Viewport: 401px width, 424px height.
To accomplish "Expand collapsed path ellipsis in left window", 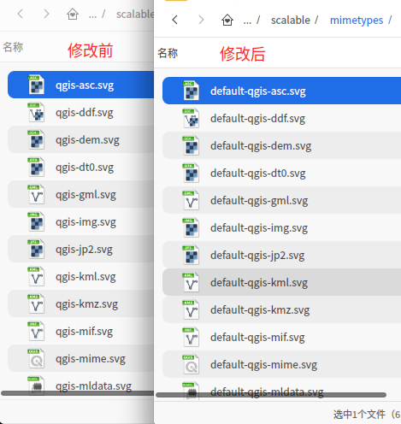I will point(92,15).
